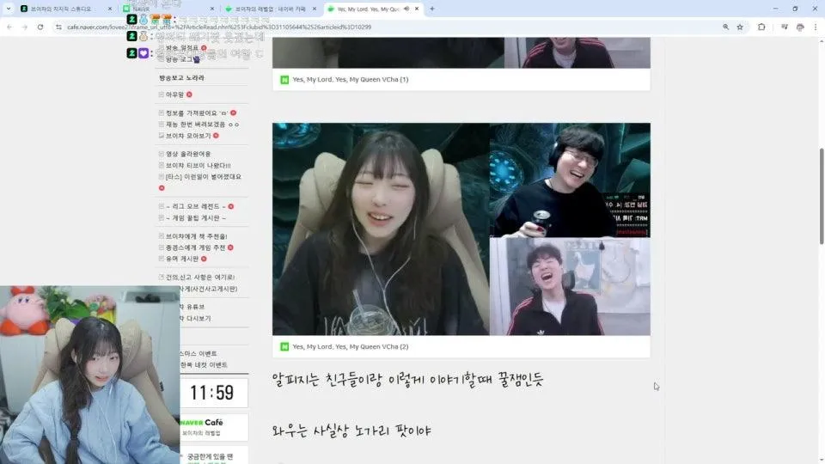The width and height of the screenshot is (825, 464).
Task: Switch to the first 스튜디오 tab
Action: 66,9
